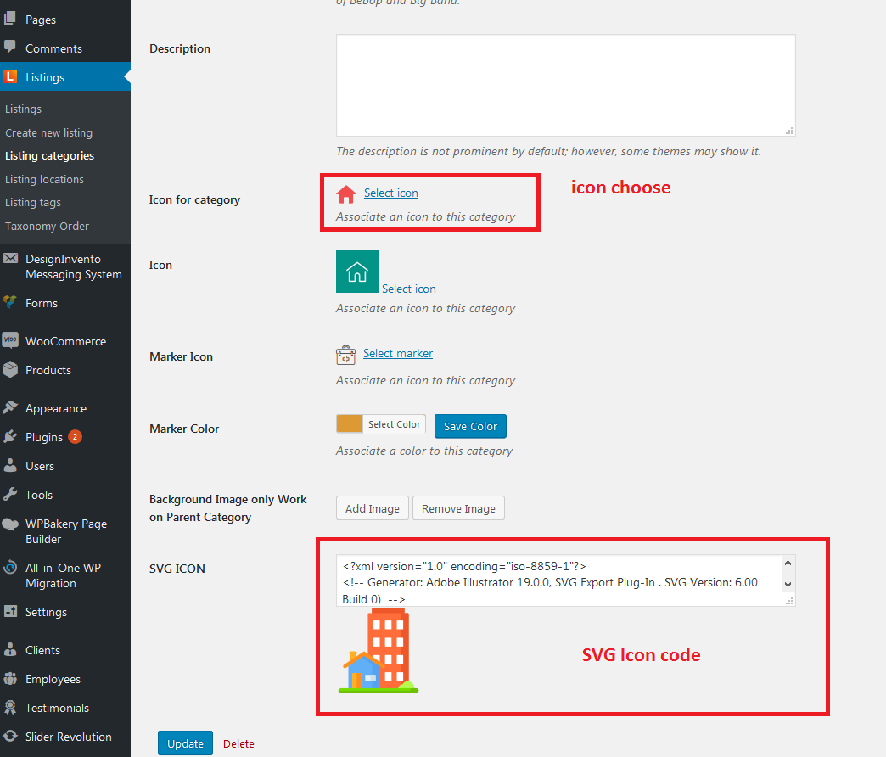Click the orange marker color swatch
Screen dimensions: 886x757
coord(349,423)
